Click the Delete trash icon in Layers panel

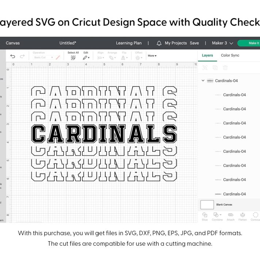click(x=225, y=68)
